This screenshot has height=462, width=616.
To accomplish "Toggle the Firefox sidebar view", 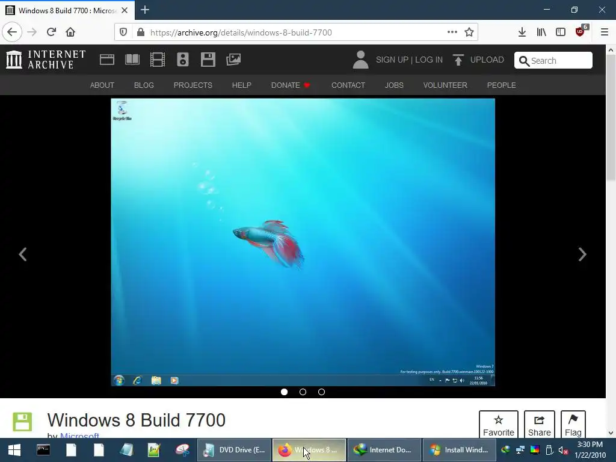I will point(561,32).
